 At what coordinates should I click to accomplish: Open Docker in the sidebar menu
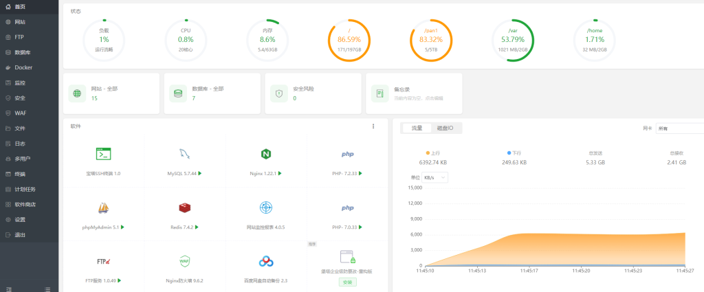click(24, 67)
